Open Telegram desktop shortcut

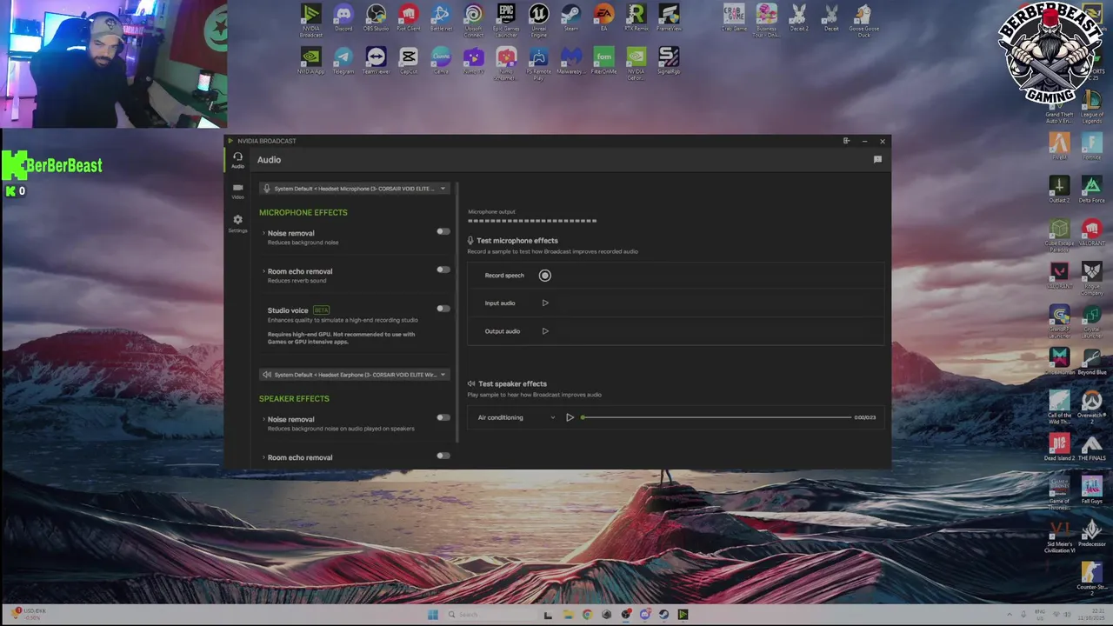coord(343,61)
